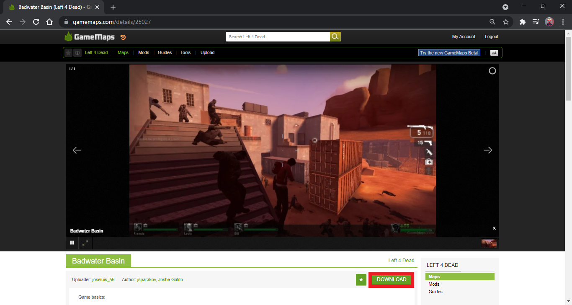
Task: Show the previous slideshow image
Action: (77, 150)
